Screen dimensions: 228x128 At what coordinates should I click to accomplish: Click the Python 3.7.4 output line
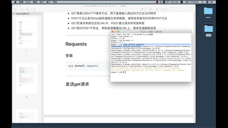coord(117,43)
